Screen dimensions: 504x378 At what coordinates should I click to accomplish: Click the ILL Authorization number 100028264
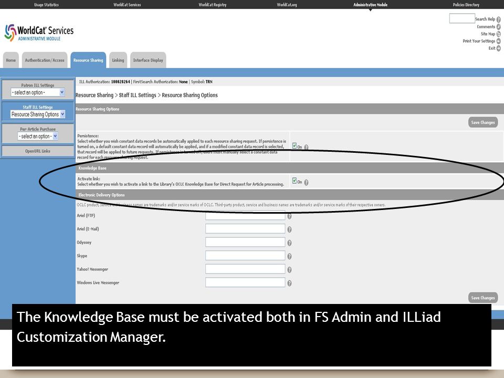pyautogui.click(x=121, y=82)
